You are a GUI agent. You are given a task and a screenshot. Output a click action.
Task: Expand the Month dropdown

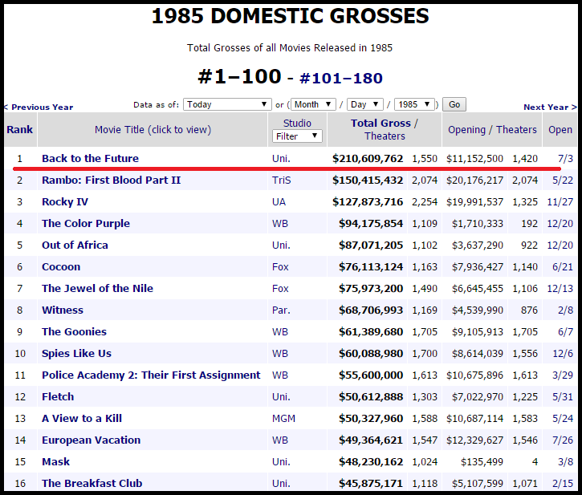[x=313, y=105]
